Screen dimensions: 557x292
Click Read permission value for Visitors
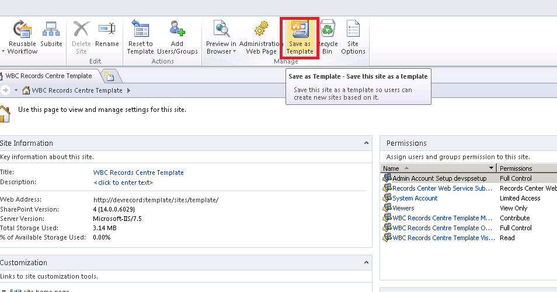point(507,238)
